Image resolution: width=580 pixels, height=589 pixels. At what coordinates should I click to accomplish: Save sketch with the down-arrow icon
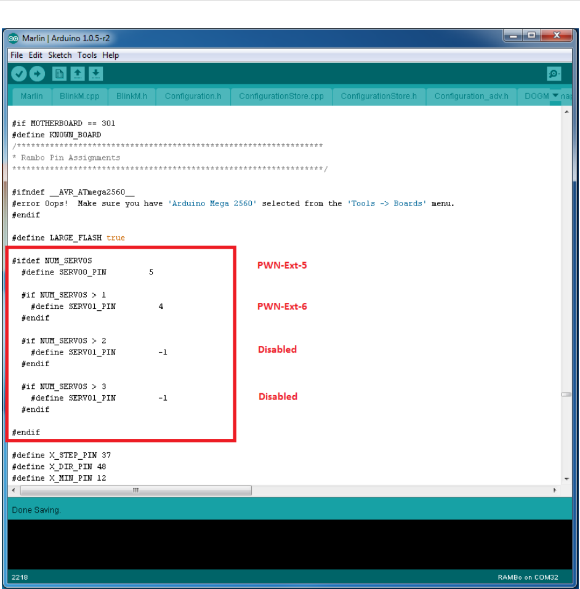96,74
